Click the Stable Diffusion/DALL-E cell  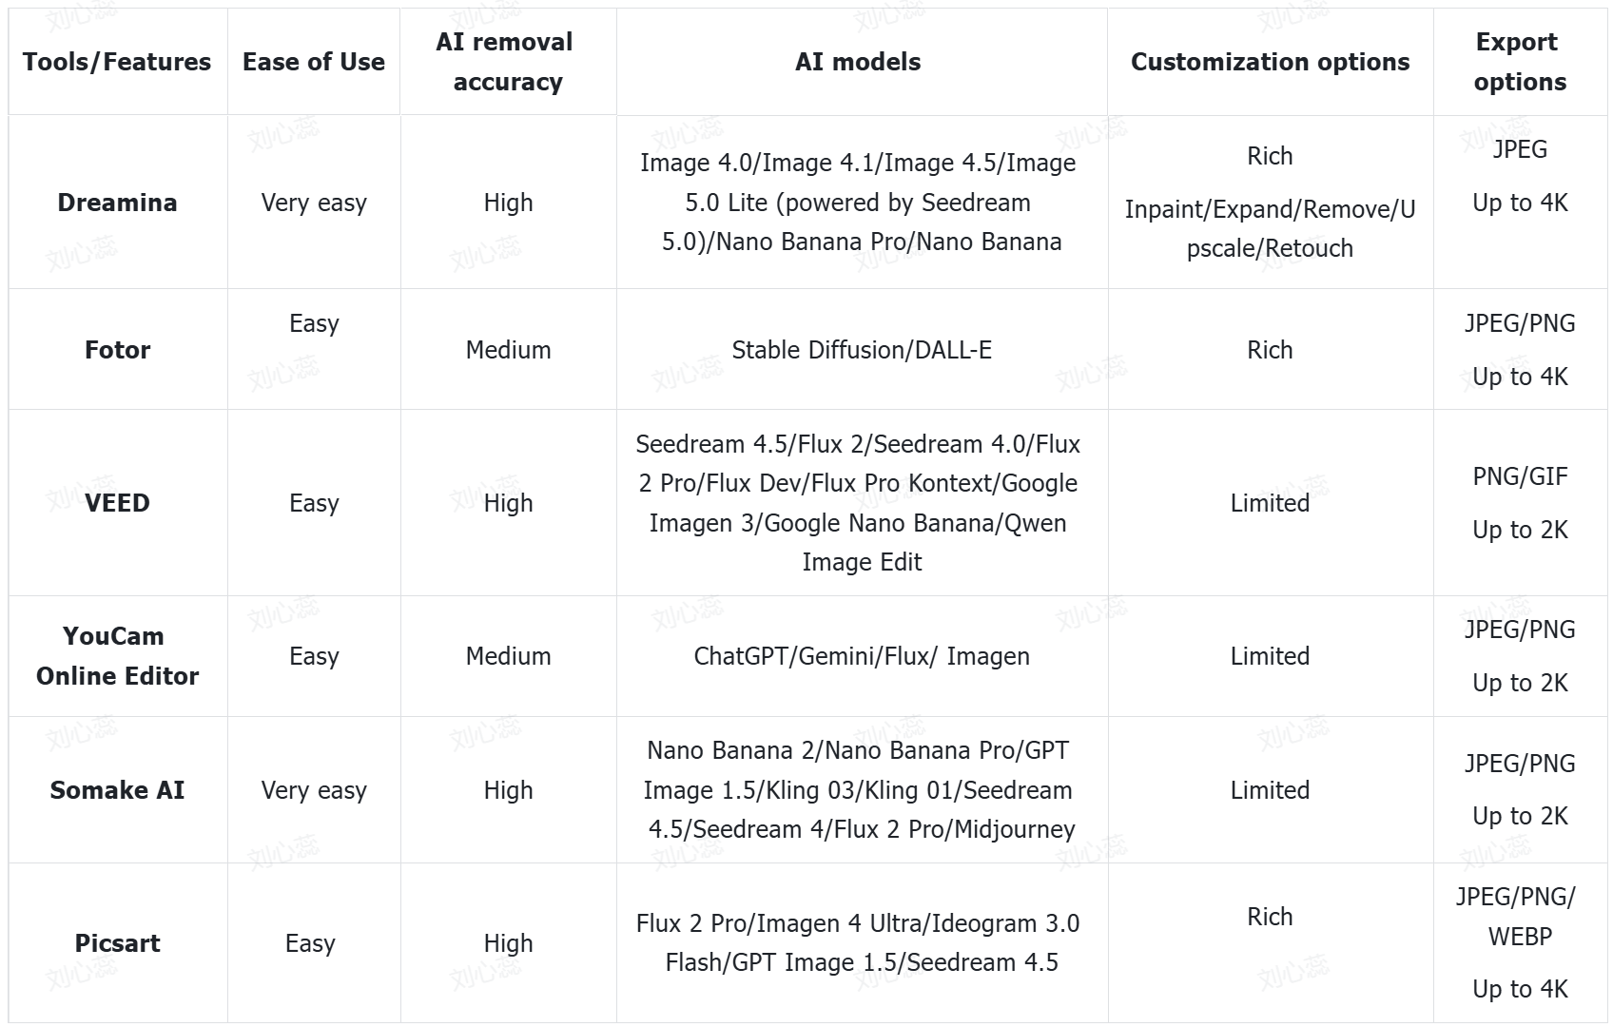tap(862, 350)
